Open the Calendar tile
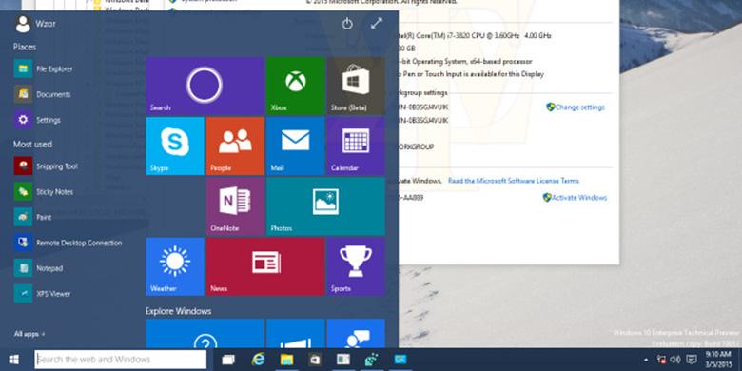The height and width of the screenshot is (371, 742). (356, 146)
